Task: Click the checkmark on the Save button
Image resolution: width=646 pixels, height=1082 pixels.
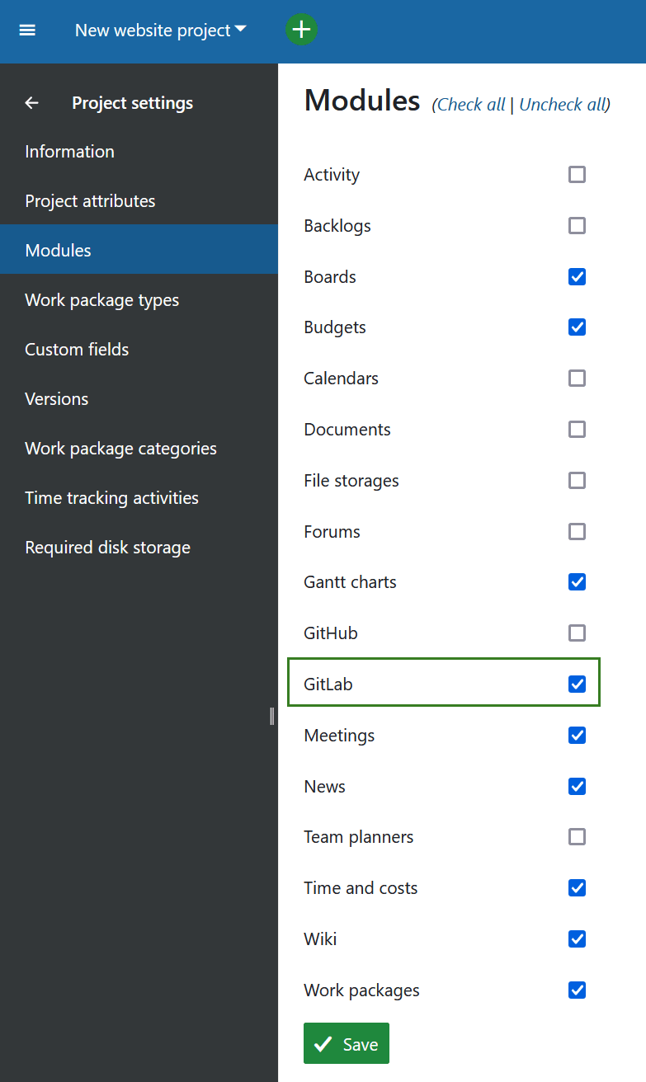Action: [x=323, y=1043]
